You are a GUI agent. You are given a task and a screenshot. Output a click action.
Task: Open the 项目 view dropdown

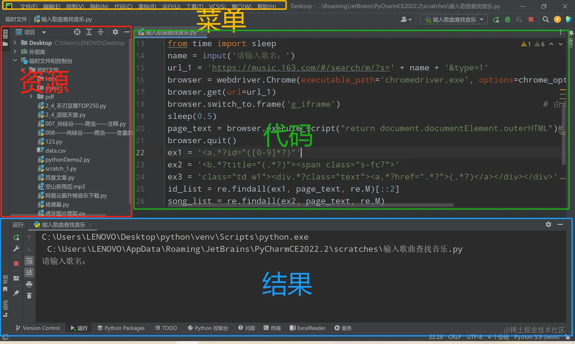(x=31, y=32)
